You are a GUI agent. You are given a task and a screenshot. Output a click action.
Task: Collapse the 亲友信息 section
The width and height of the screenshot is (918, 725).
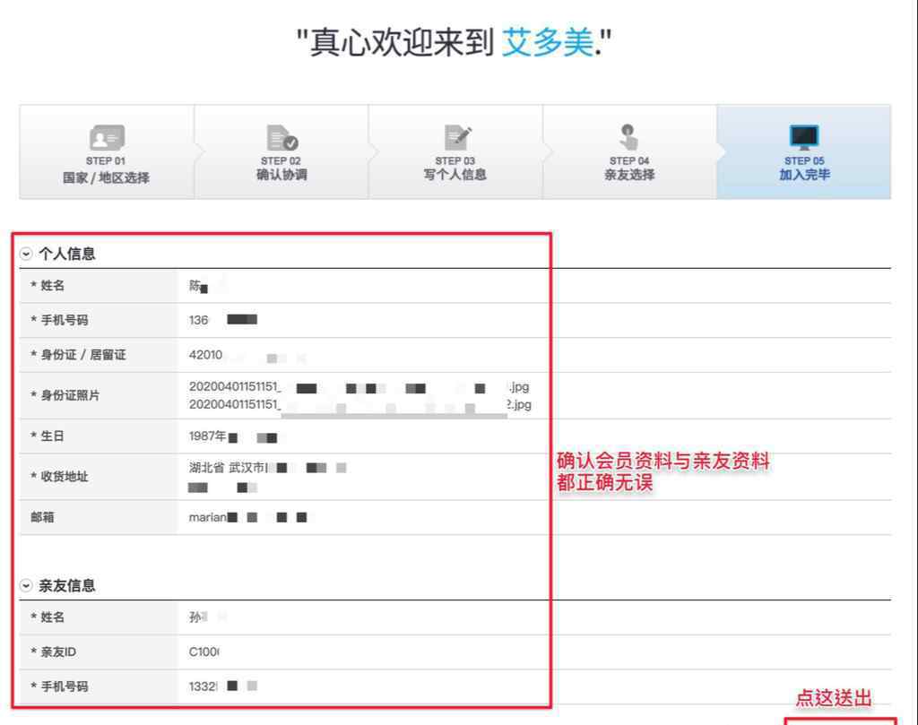[26, 585]
